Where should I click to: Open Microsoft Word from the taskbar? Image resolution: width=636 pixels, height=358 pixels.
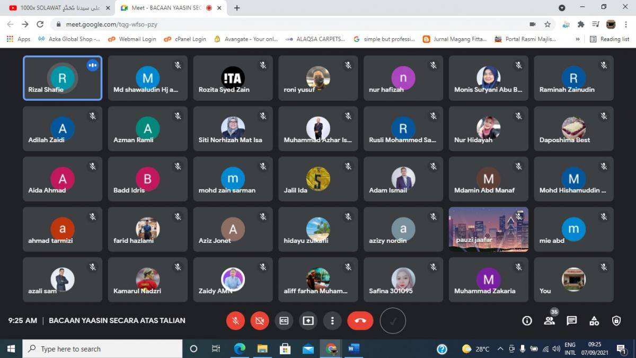[x=354, y=348]
